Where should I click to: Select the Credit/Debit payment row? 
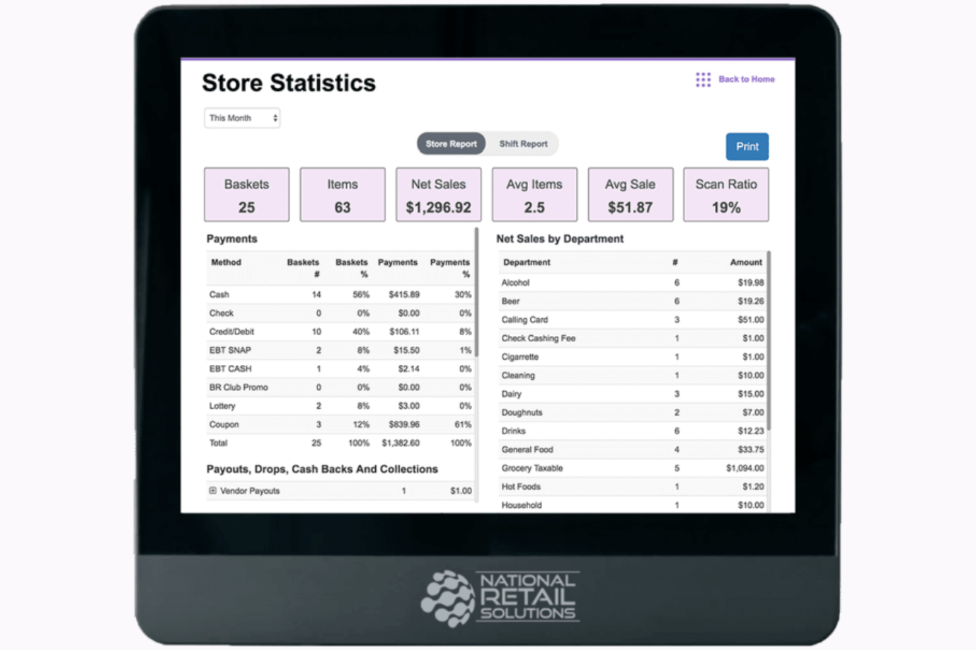[x=340, y=331]
